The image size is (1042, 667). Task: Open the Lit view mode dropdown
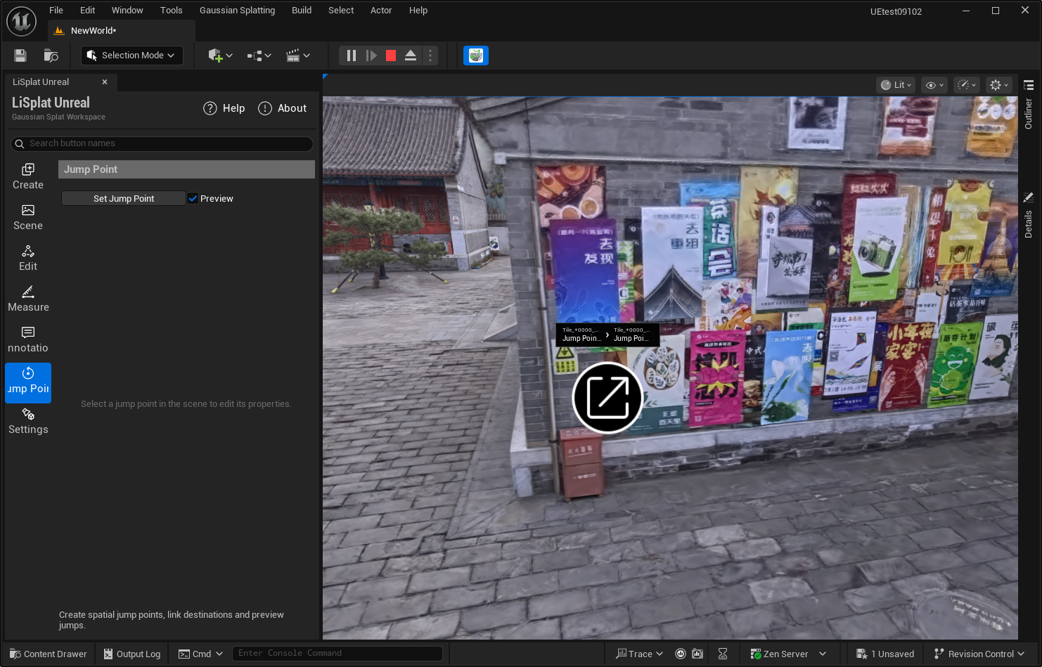pyautogui.click(x=896, y=85)
